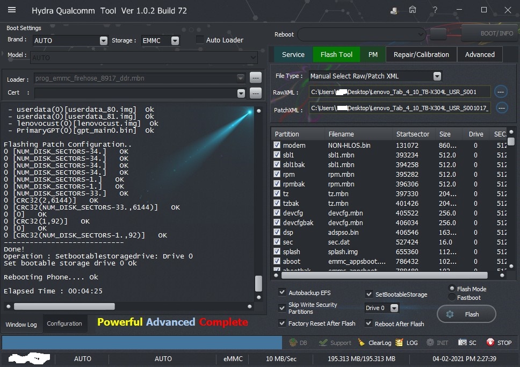Image resolution: width=520 pixels, height=367 pixels.
Task: Click the PatchXML path field
Action: (401, 108)
